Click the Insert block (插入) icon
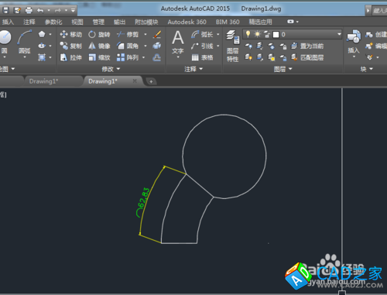387x295 pixels. click(x=354, y=42)
